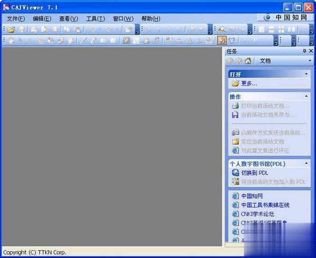Open toolbar options beside the magnifier search toolbar
This screenshot has width=316, height=258.
pyautogui.click(x=250, y=29)
